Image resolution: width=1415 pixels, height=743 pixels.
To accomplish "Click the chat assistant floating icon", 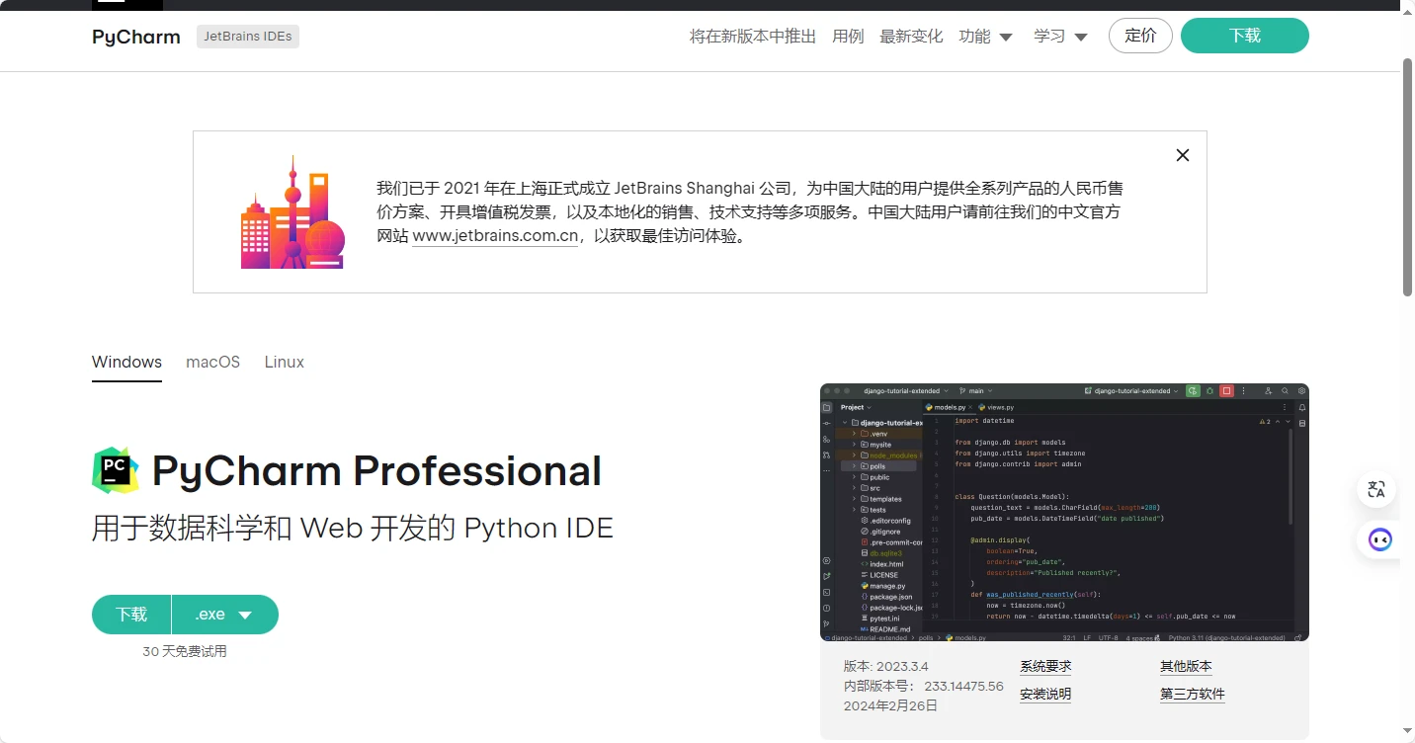I will 1379,539.
